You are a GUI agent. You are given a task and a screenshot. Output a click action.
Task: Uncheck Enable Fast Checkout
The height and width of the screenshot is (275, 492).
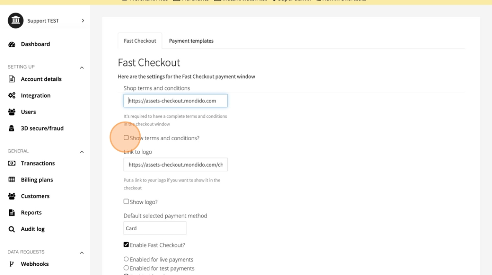coord(126,245)
